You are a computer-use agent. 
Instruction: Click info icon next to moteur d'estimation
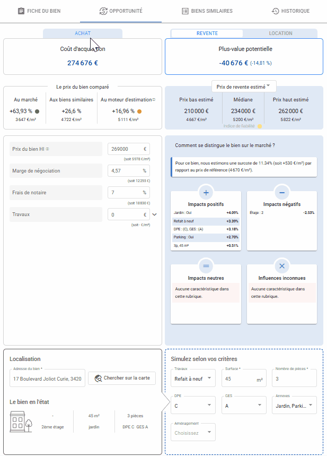[x=154, y=100]
